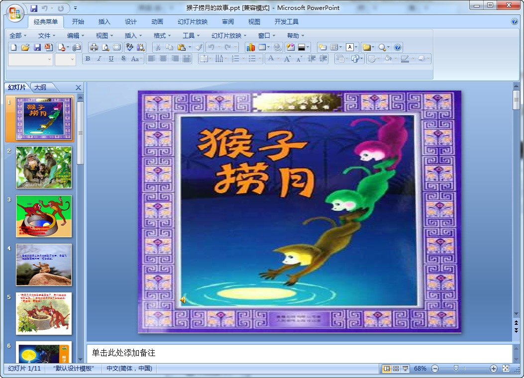Open the 文件 dropdown menu
Screen dimensions: 524x378
click(47, 36)
